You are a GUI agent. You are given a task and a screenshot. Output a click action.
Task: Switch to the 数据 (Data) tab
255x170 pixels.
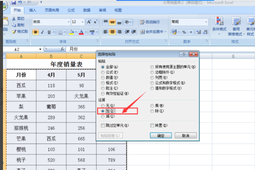point(87,10)
